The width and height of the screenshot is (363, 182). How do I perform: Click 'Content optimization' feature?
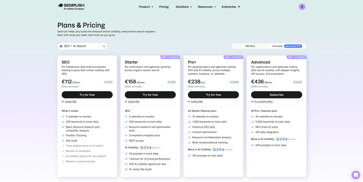pos(204,132)
